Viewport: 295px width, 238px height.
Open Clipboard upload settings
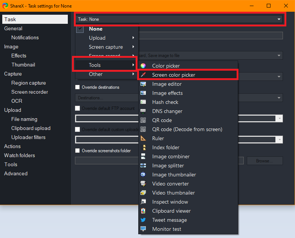point(31,128)
